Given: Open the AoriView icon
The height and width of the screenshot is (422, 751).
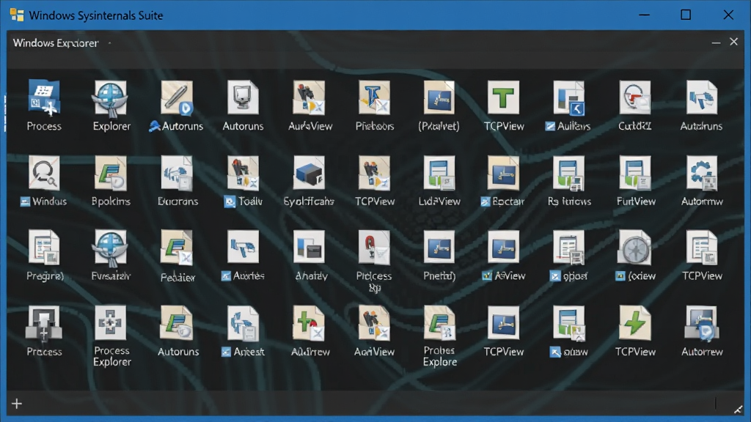Looking at the screenshot, I should (x=375, y=323).
